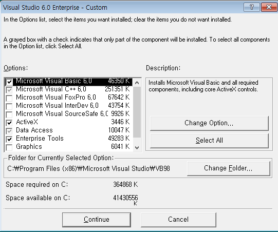Image resolution: width=278 pixels, height=232 pixels.
Task: Toggle the Microsoft Visual C++ 6.0 checkbox
Action: (9, 90)
